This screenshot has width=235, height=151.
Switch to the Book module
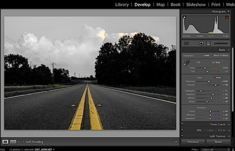[x=175, y=5]
